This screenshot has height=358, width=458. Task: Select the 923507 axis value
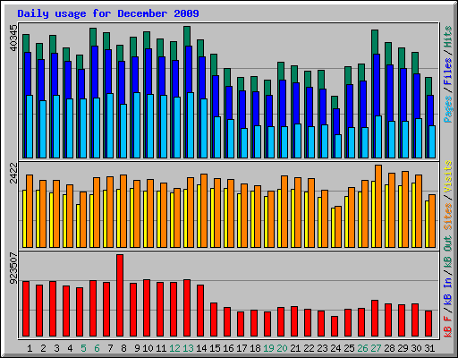[x=13, y=268]
